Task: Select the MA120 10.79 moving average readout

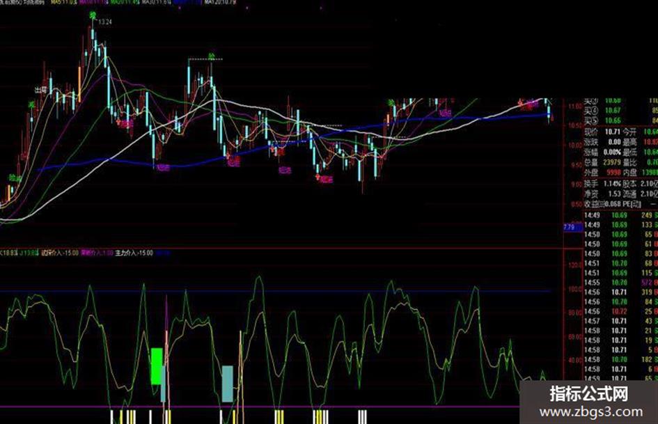Action: 221,2
